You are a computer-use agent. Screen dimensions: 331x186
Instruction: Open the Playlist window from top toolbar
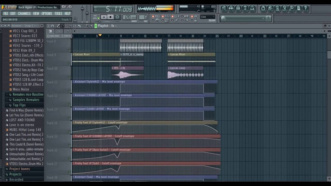click(x=224, y=9)
